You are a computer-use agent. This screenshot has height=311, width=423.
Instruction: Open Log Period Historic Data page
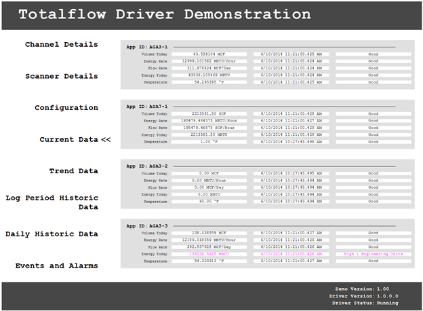(52, 202)
